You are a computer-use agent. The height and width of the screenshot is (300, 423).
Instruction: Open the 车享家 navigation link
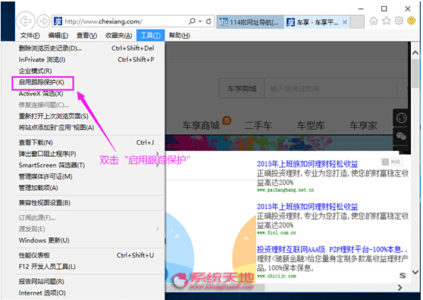pos(364,125)
